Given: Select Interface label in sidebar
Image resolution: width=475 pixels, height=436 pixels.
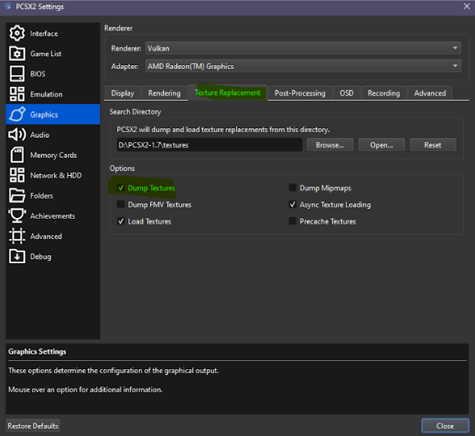Looking at the screenshot, I should click(x=44, y=33).
